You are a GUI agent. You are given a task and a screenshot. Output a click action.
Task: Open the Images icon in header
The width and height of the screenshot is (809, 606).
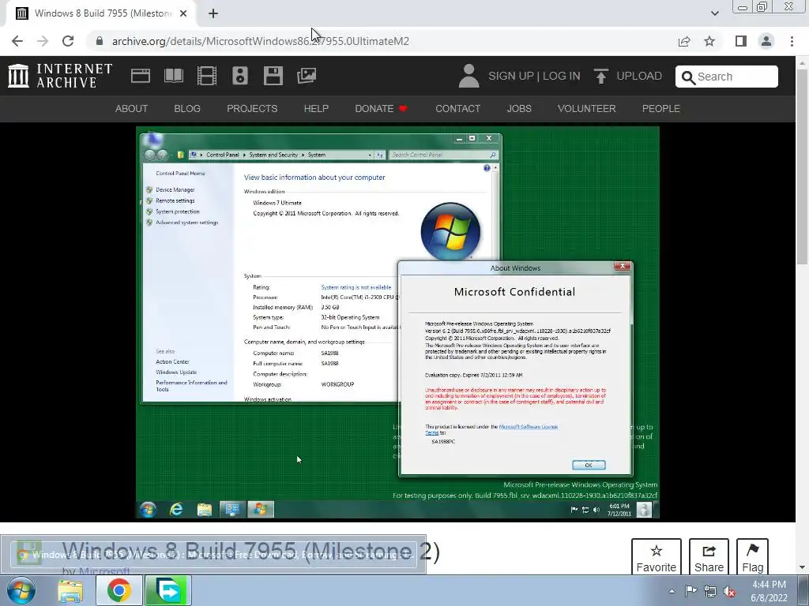tap(306, 76)
